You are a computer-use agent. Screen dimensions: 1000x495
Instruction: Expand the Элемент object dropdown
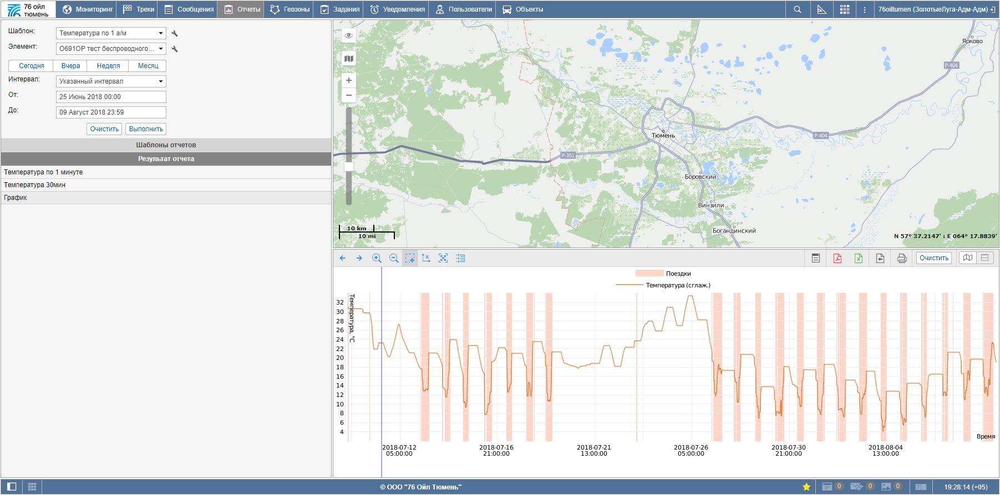click(x=111, y=49)
